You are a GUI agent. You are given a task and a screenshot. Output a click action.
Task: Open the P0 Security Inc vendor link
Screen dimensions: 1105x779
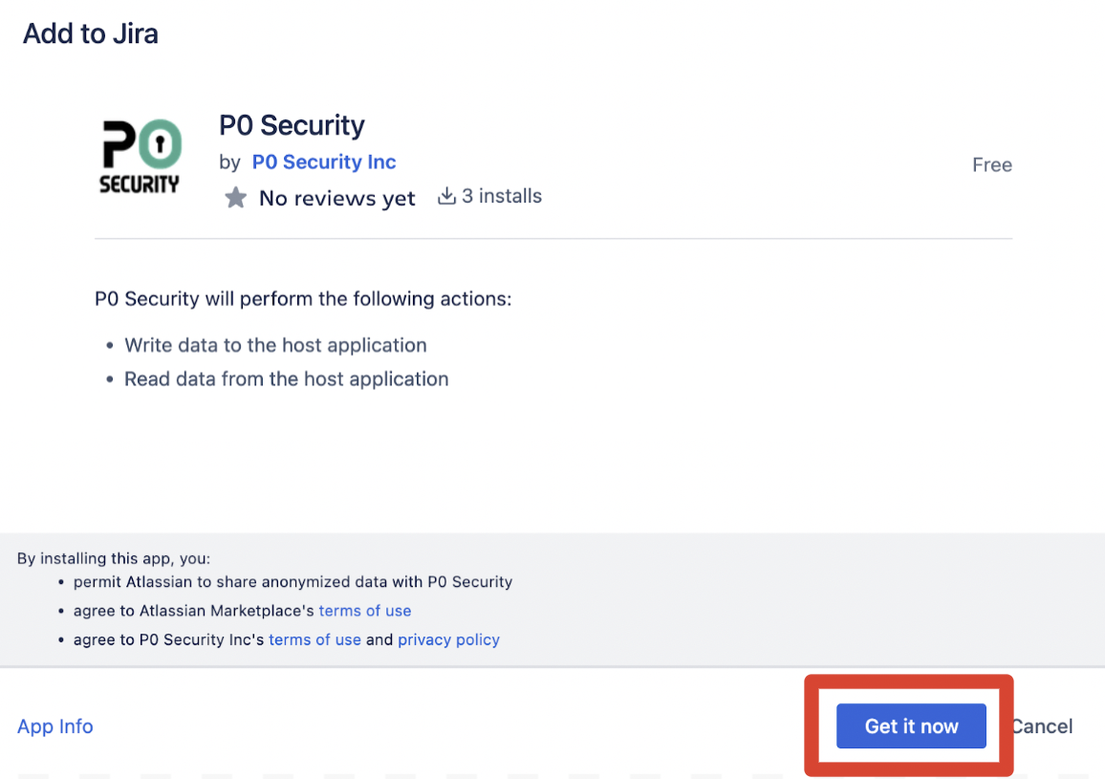point(323,162)
